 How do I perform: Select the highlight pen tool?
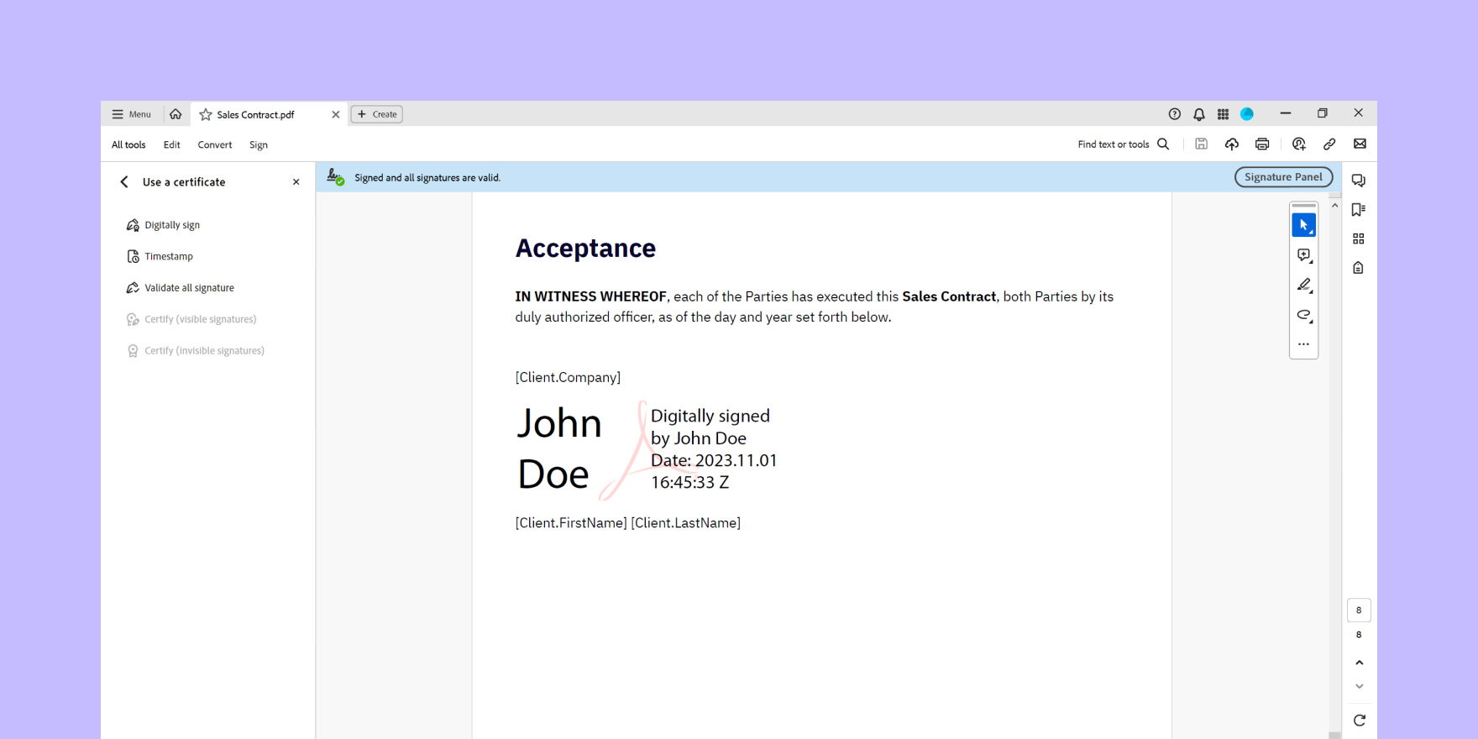(1304, 286)
